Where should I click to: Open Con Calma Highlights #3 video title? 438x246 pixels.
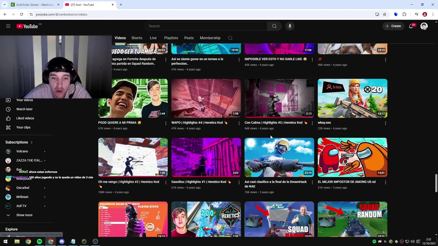click(x=276, y=123)
